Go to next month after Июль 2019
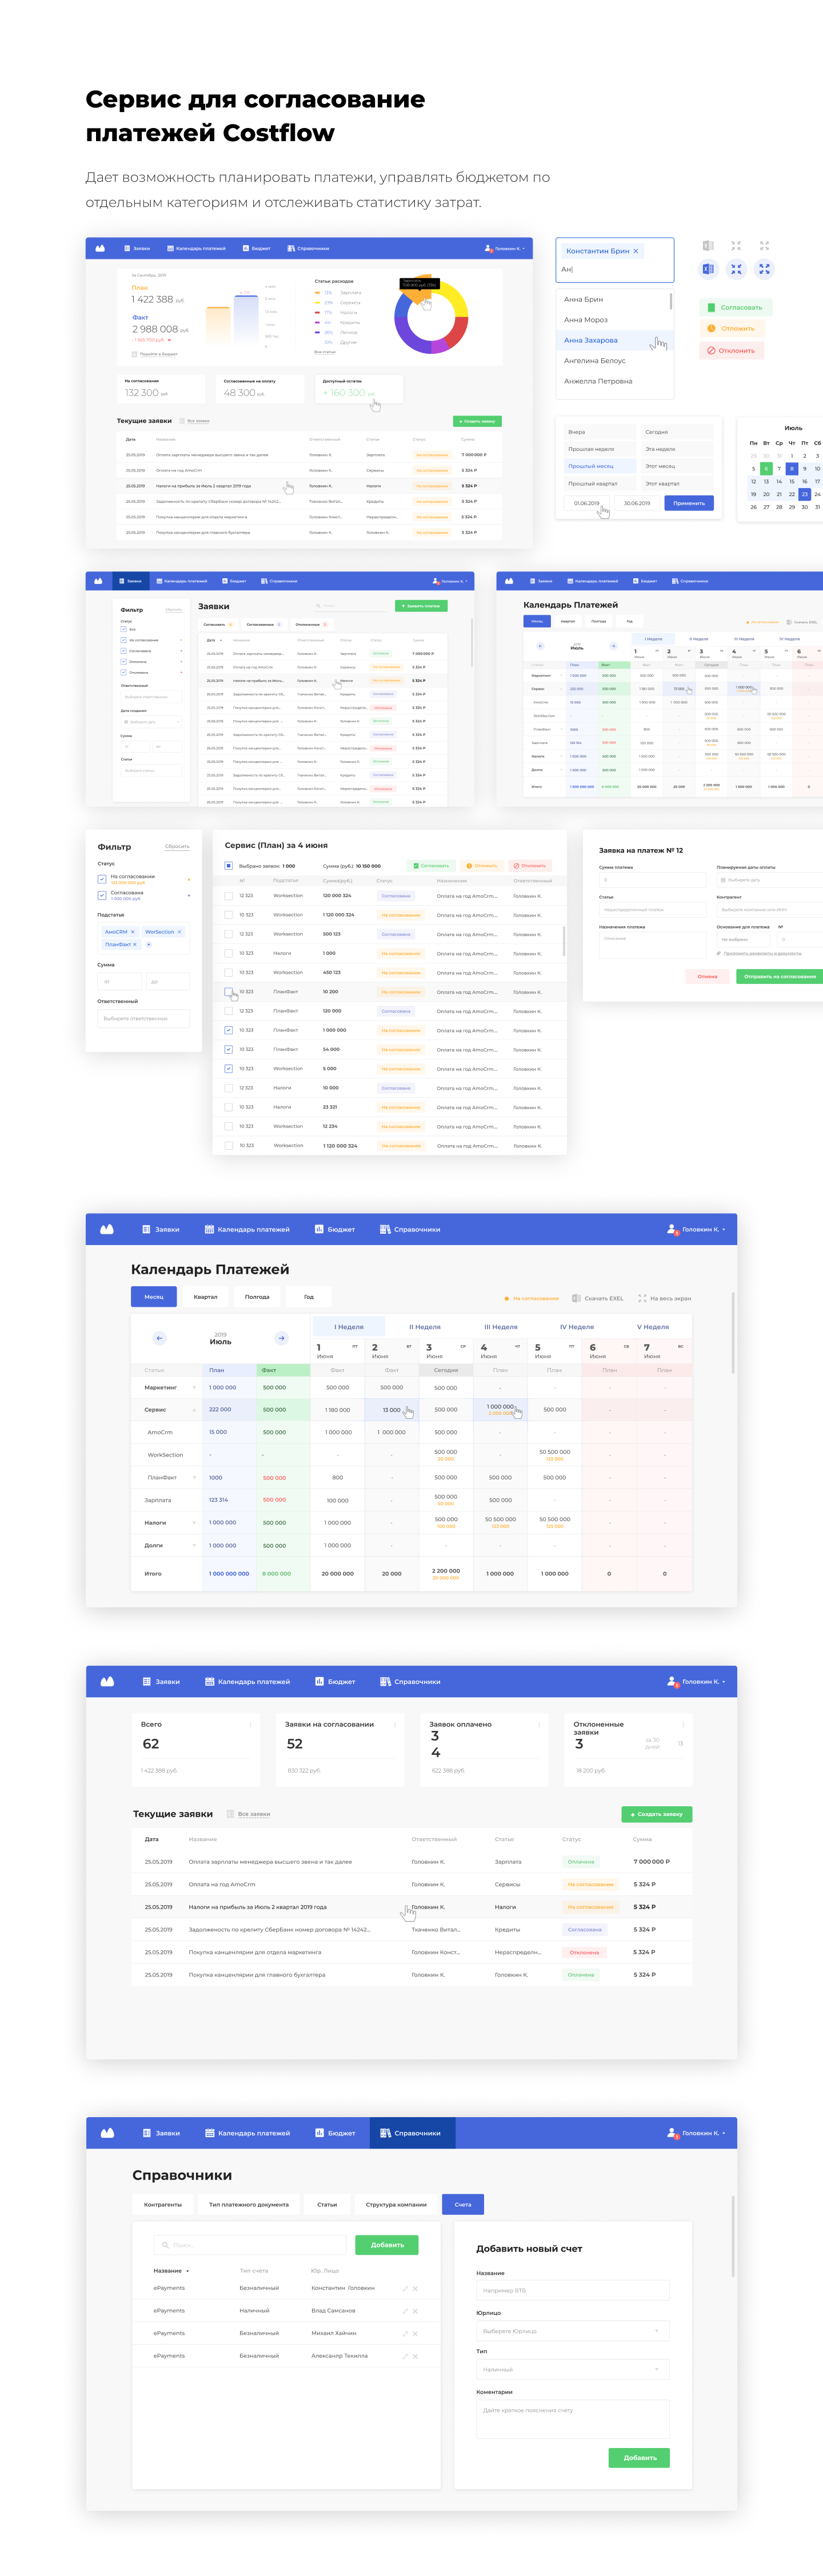The image size is (823, 2576). coord(281,1338)
